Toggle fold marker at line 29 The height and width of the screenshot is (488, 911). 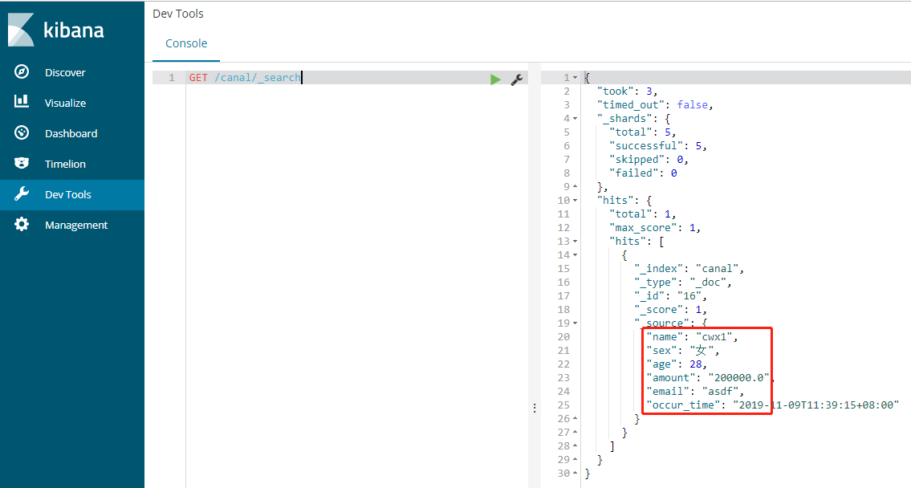[575, 460]
